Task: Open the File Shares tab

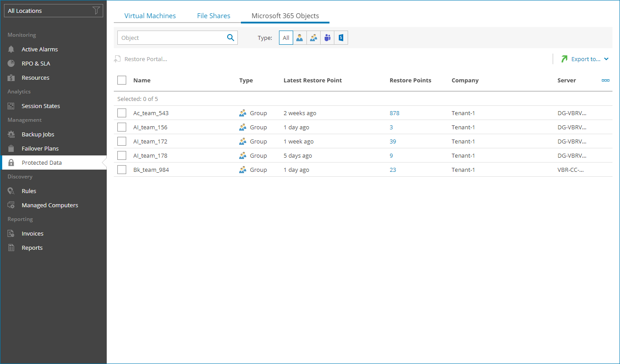Action: 213,16
